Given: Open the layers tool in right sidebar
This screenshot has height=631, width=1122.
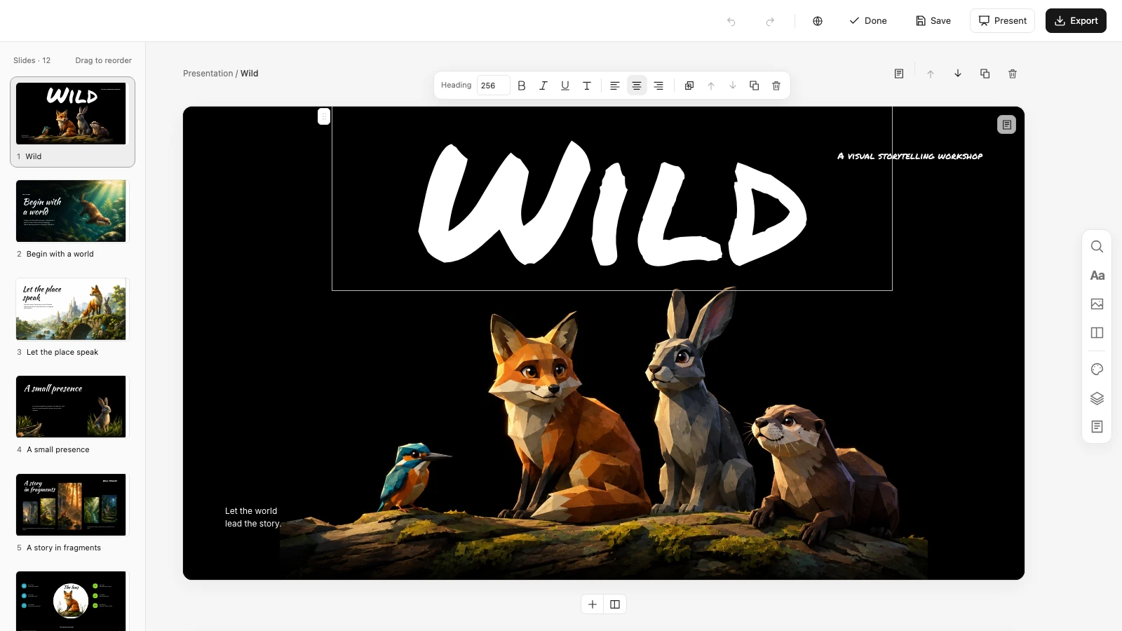Looking at the screenshot, I should (x=1097, y=398).
